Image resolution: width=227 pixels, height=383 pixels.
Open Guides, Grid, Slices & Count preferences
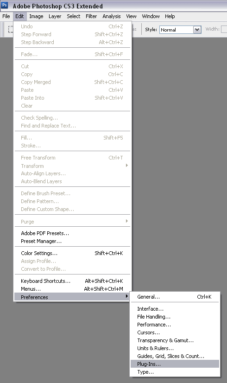tap(175, 356)
